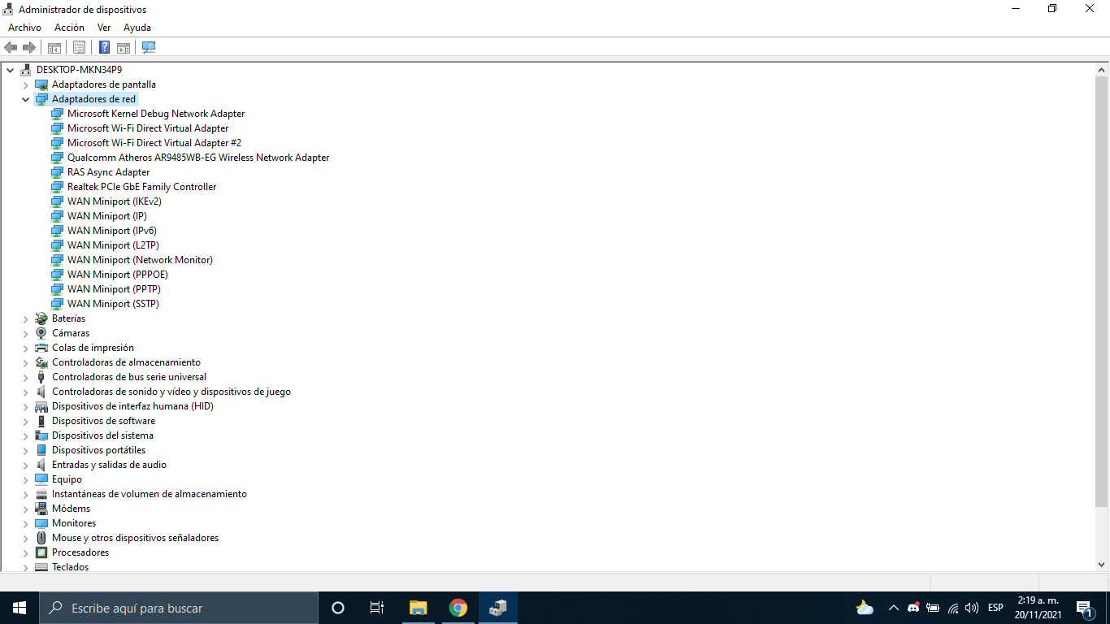Click the Procesadores chip icon
Screen dimensions: 1110x624
41,552
